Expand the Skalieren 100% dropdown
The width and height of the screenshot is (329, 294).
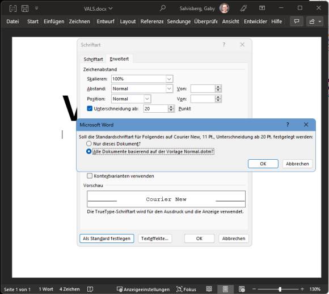coord(169,79)
